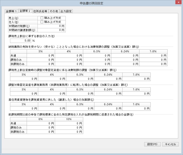Viewport: 183px width, 155px height.
Task: Switch to the 金額等１ tab
Action: click(x=11, y=11)
